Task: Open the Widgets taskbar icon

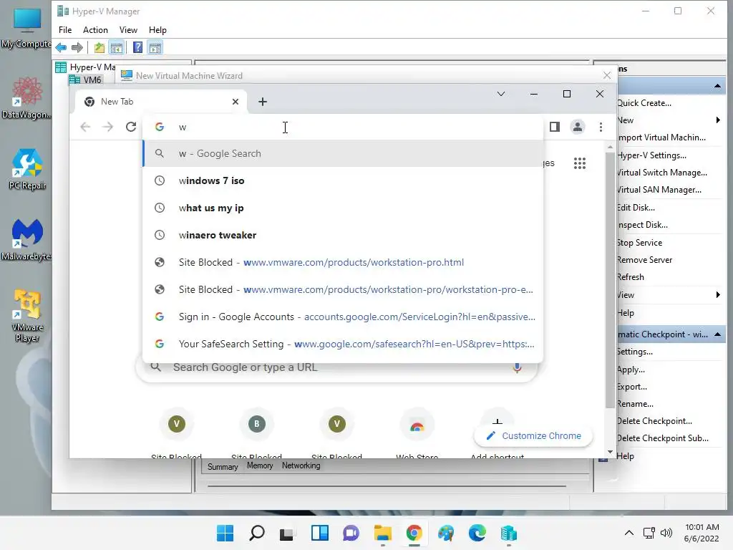Action: coord(320,533)
